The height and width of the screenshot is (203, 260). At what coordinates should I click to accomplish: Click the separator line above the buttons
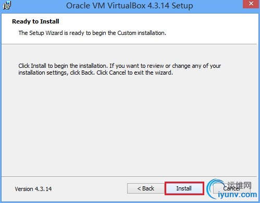pos(129,177)
